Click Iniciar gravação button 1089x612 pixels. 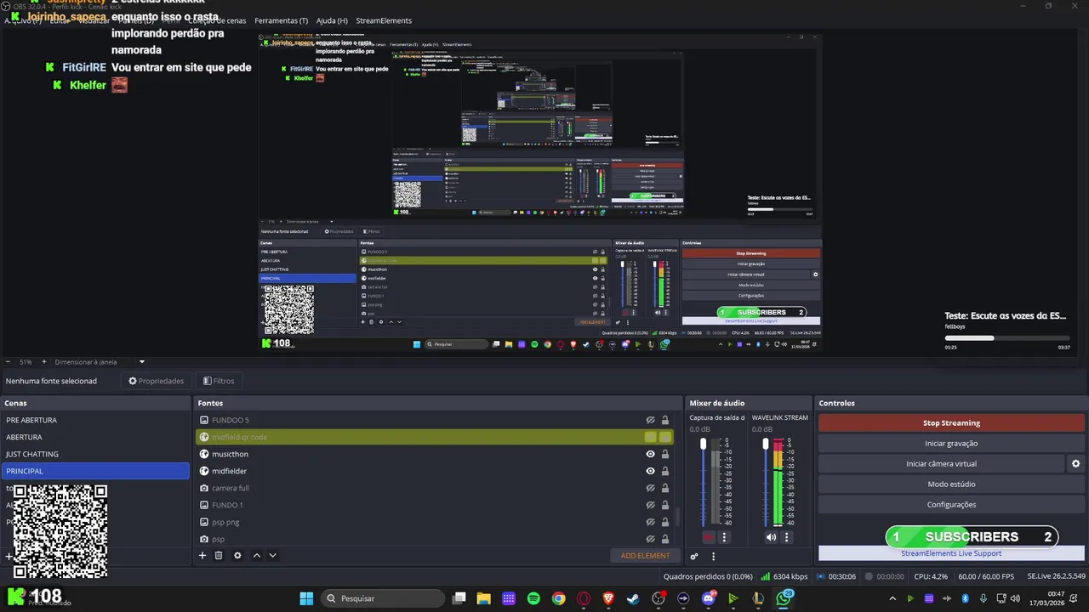951,443
